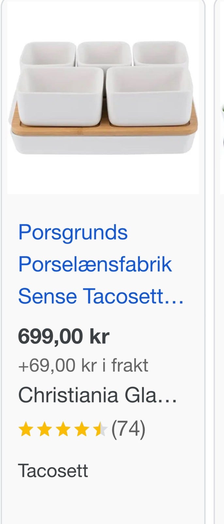Click Porselænsfabrik in the product title
224x524 pixels.
coord(95,264)
